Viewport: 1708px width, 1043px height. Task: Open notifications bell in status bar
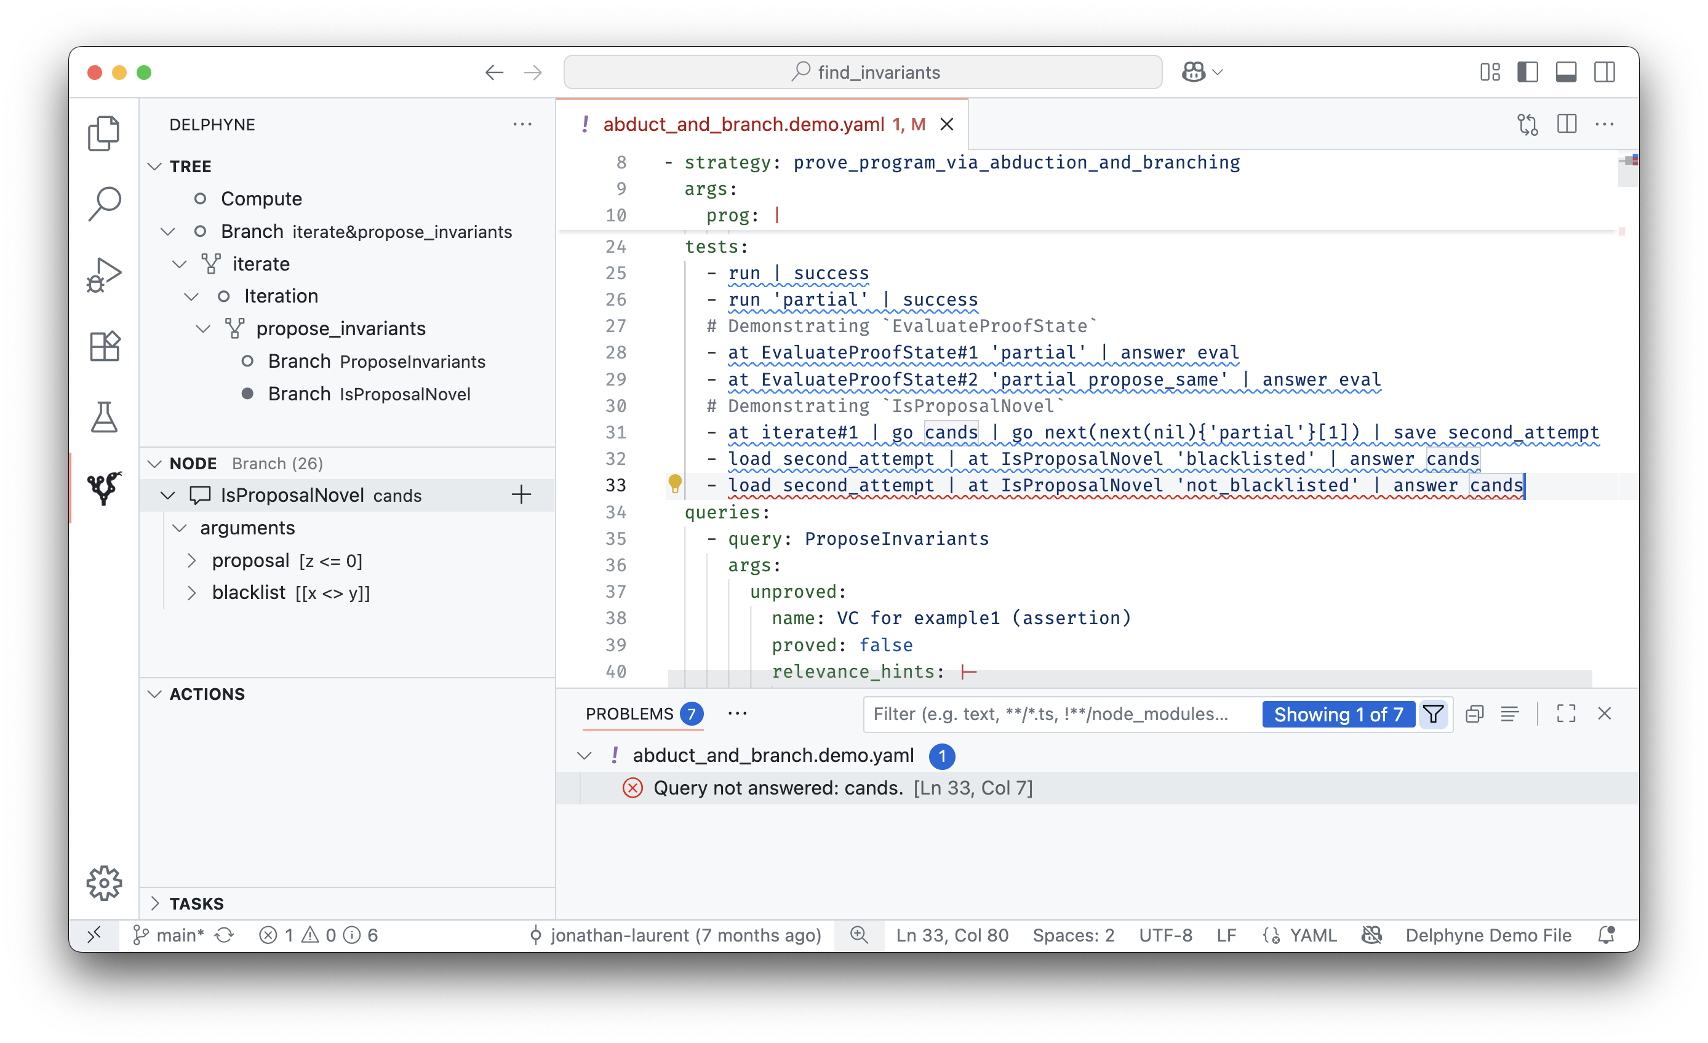tap(1607, 935)
